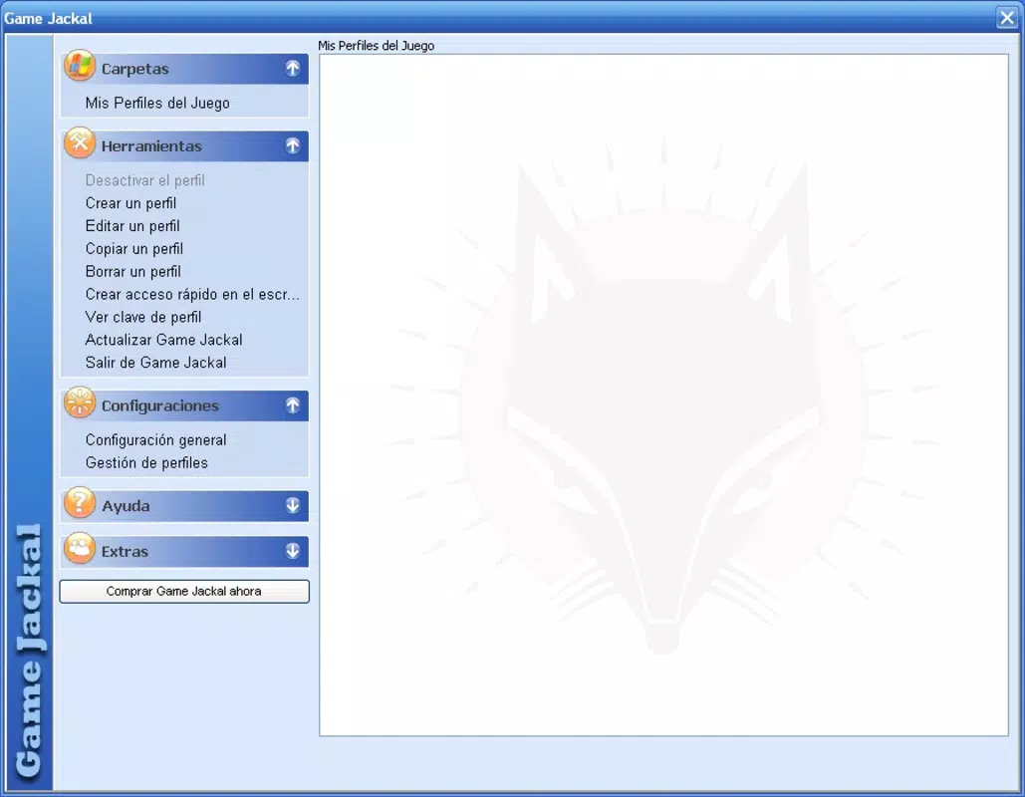Screen dimensions: 1025x797
Task: Click the Ayuda question mark icon
Action: point(80,502)
